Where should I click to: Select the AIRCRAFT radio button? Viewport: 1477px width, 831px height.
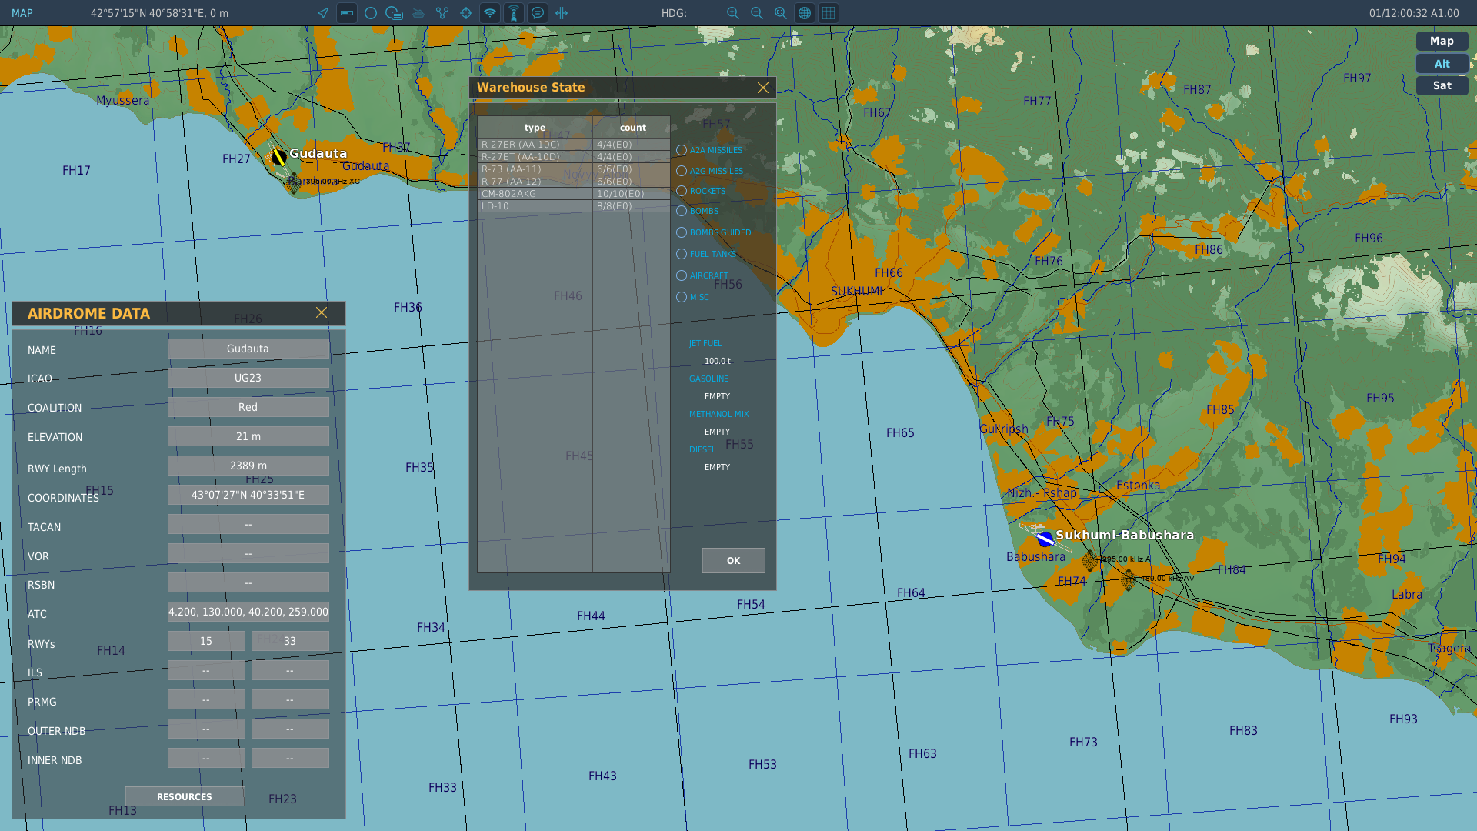tap(682, 275)
